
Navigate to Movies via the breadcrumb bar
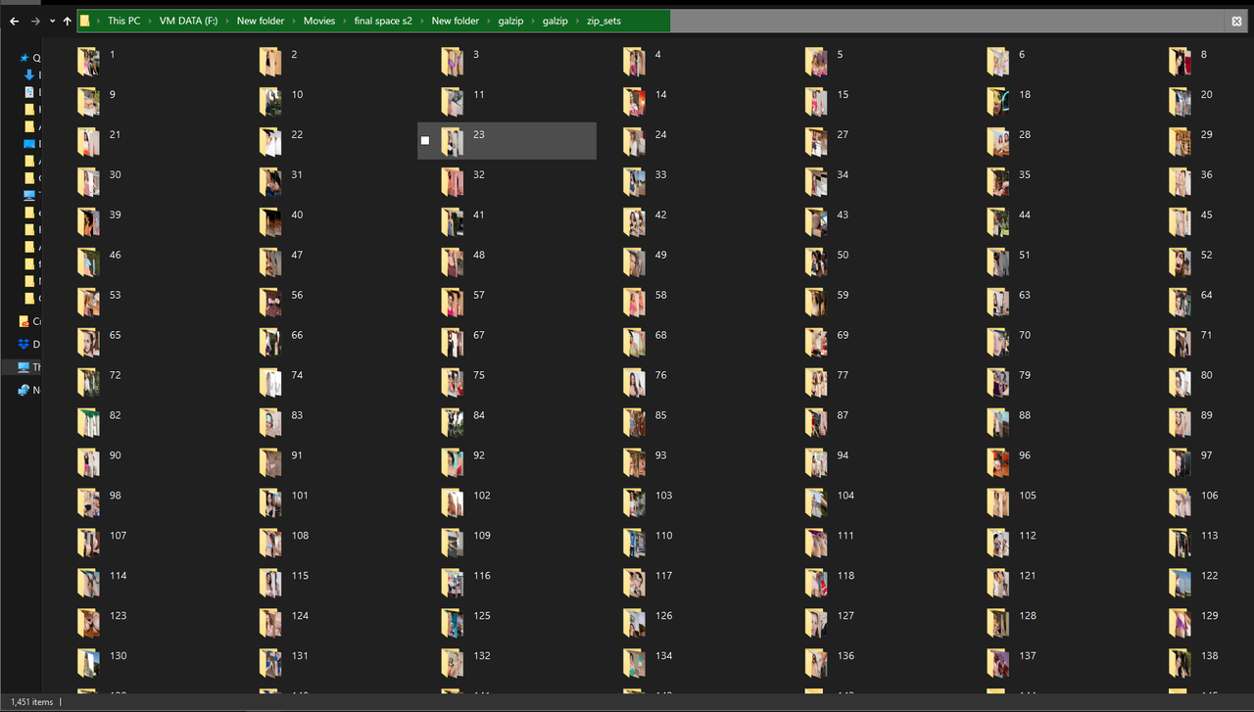[319, 21]
